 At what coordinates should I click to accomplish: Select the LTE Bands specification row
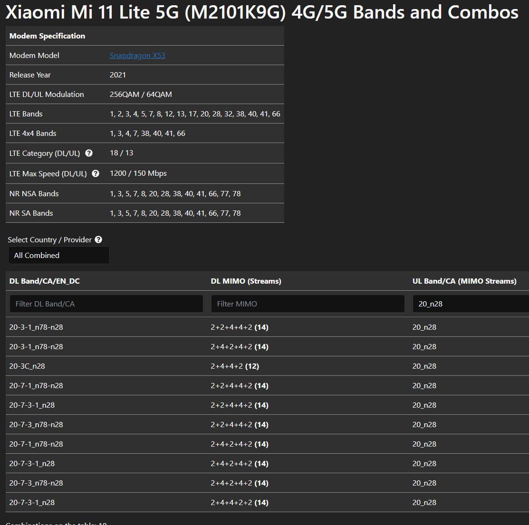[144, 114]
